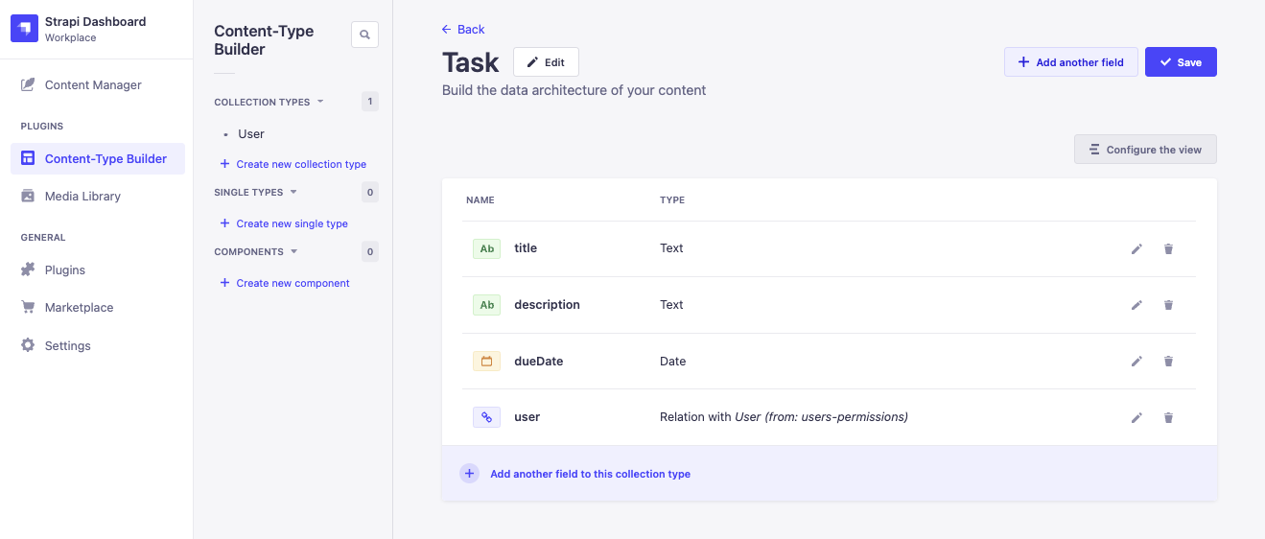Click the NAME column header
The height and width of the screenshot is (539, 1265).
[x=480, y=200]
